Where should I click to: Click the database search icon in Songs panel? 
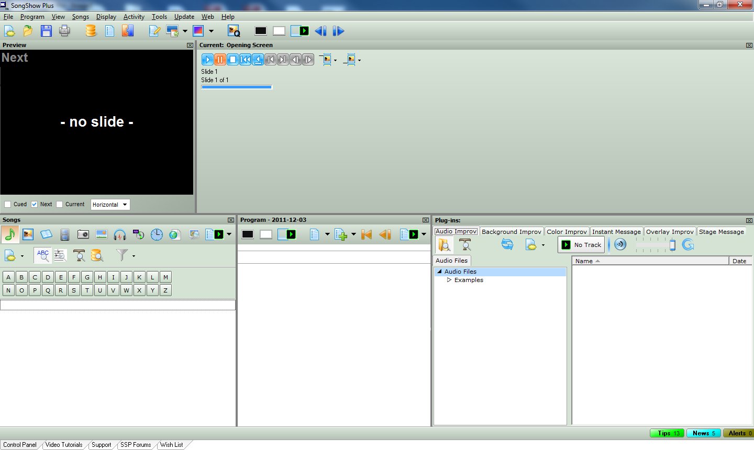coord(97,255)
